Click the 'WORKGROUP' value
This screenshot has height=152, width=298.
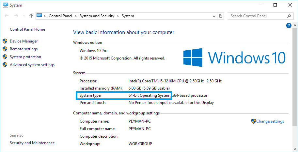coord(140,144)
